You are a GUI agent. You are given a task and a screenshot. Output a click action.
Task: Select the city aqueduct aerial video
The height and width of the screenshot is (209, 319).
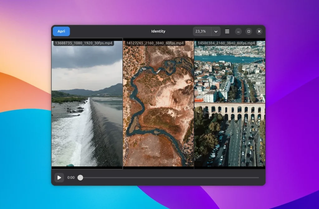point(230,106)
